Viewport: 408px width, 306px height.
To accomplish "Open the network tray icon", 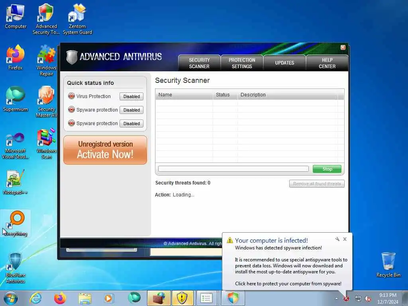I will pos(358,299).
